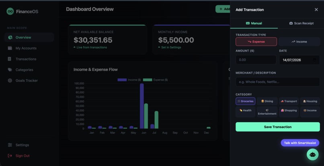Screen dimensions: 324x166
Task: Click the Dashboard Overview heading
Action: tap(90, 9)
